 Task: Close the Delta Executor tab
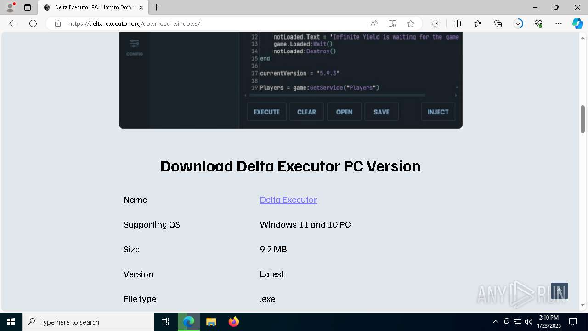141,7
